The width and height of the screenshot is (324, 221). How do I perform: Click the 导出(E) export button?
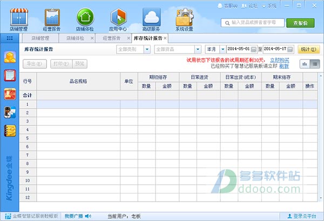click(x=35, y=64)
